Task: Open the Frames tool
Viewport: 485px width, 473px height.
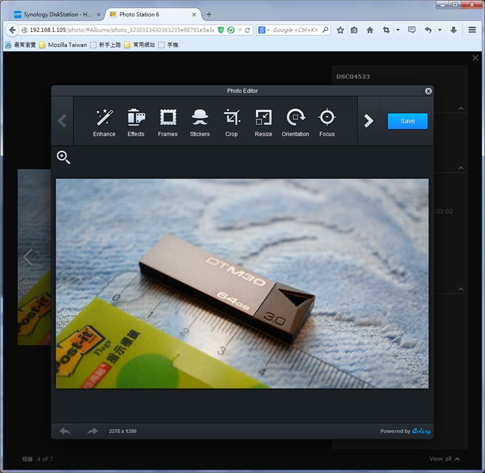Action: point(167,123)
